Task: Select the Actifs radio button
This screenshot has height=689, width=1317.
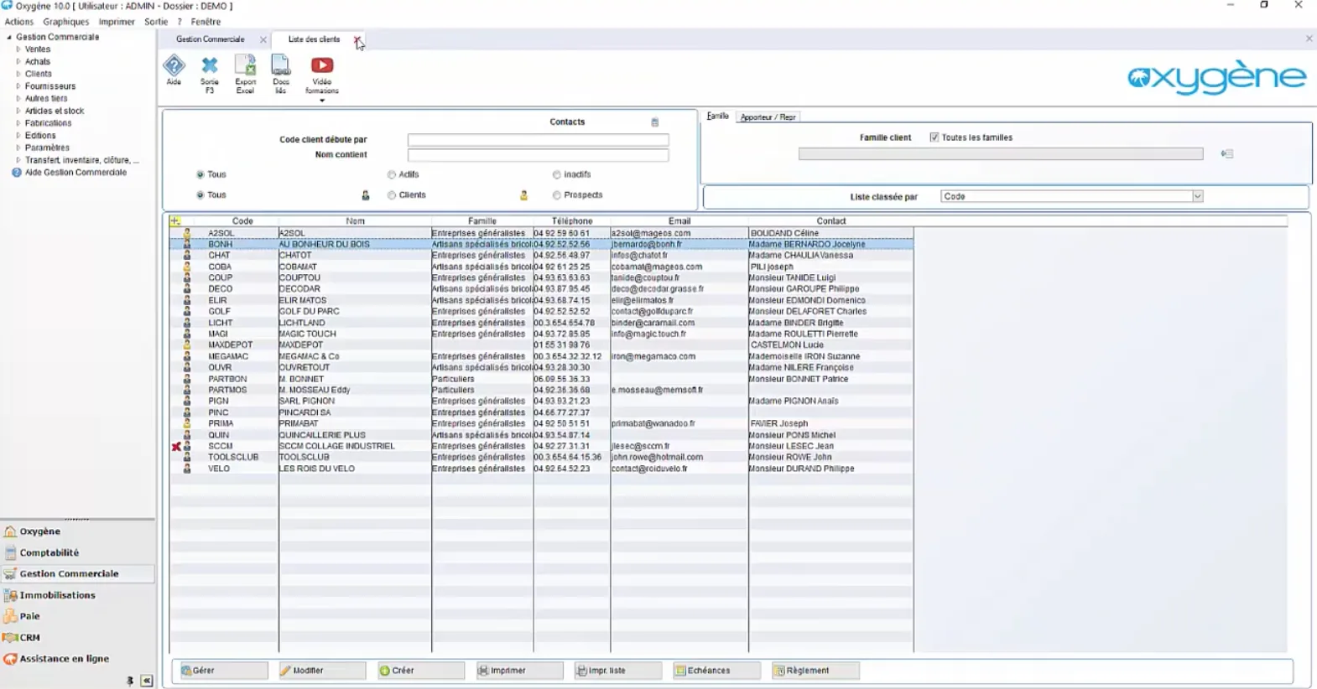Action: 392,174
